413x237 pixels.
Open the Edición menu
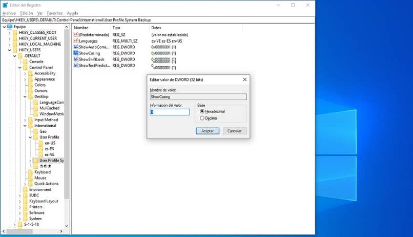(27, 13)
